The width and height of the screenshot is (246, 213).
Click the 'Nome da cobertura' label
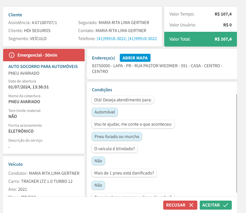tap(24, 96)
